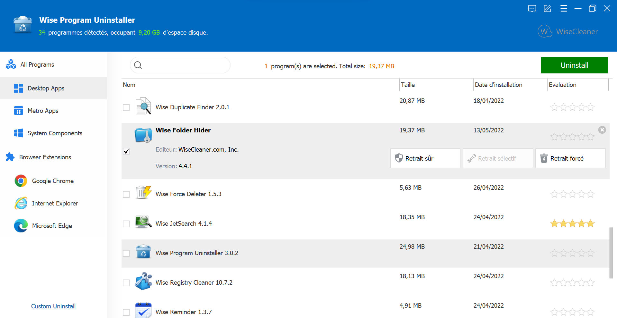The image size is (617, 318).
Task: Focus the program search field
Action: 180,65
